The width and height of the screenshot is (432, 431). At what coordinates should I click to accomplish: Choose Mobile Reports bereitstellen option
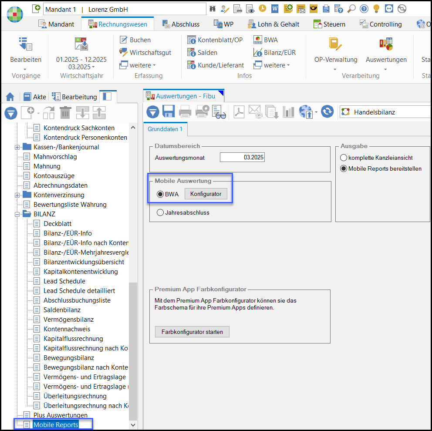tap(343, 168)
